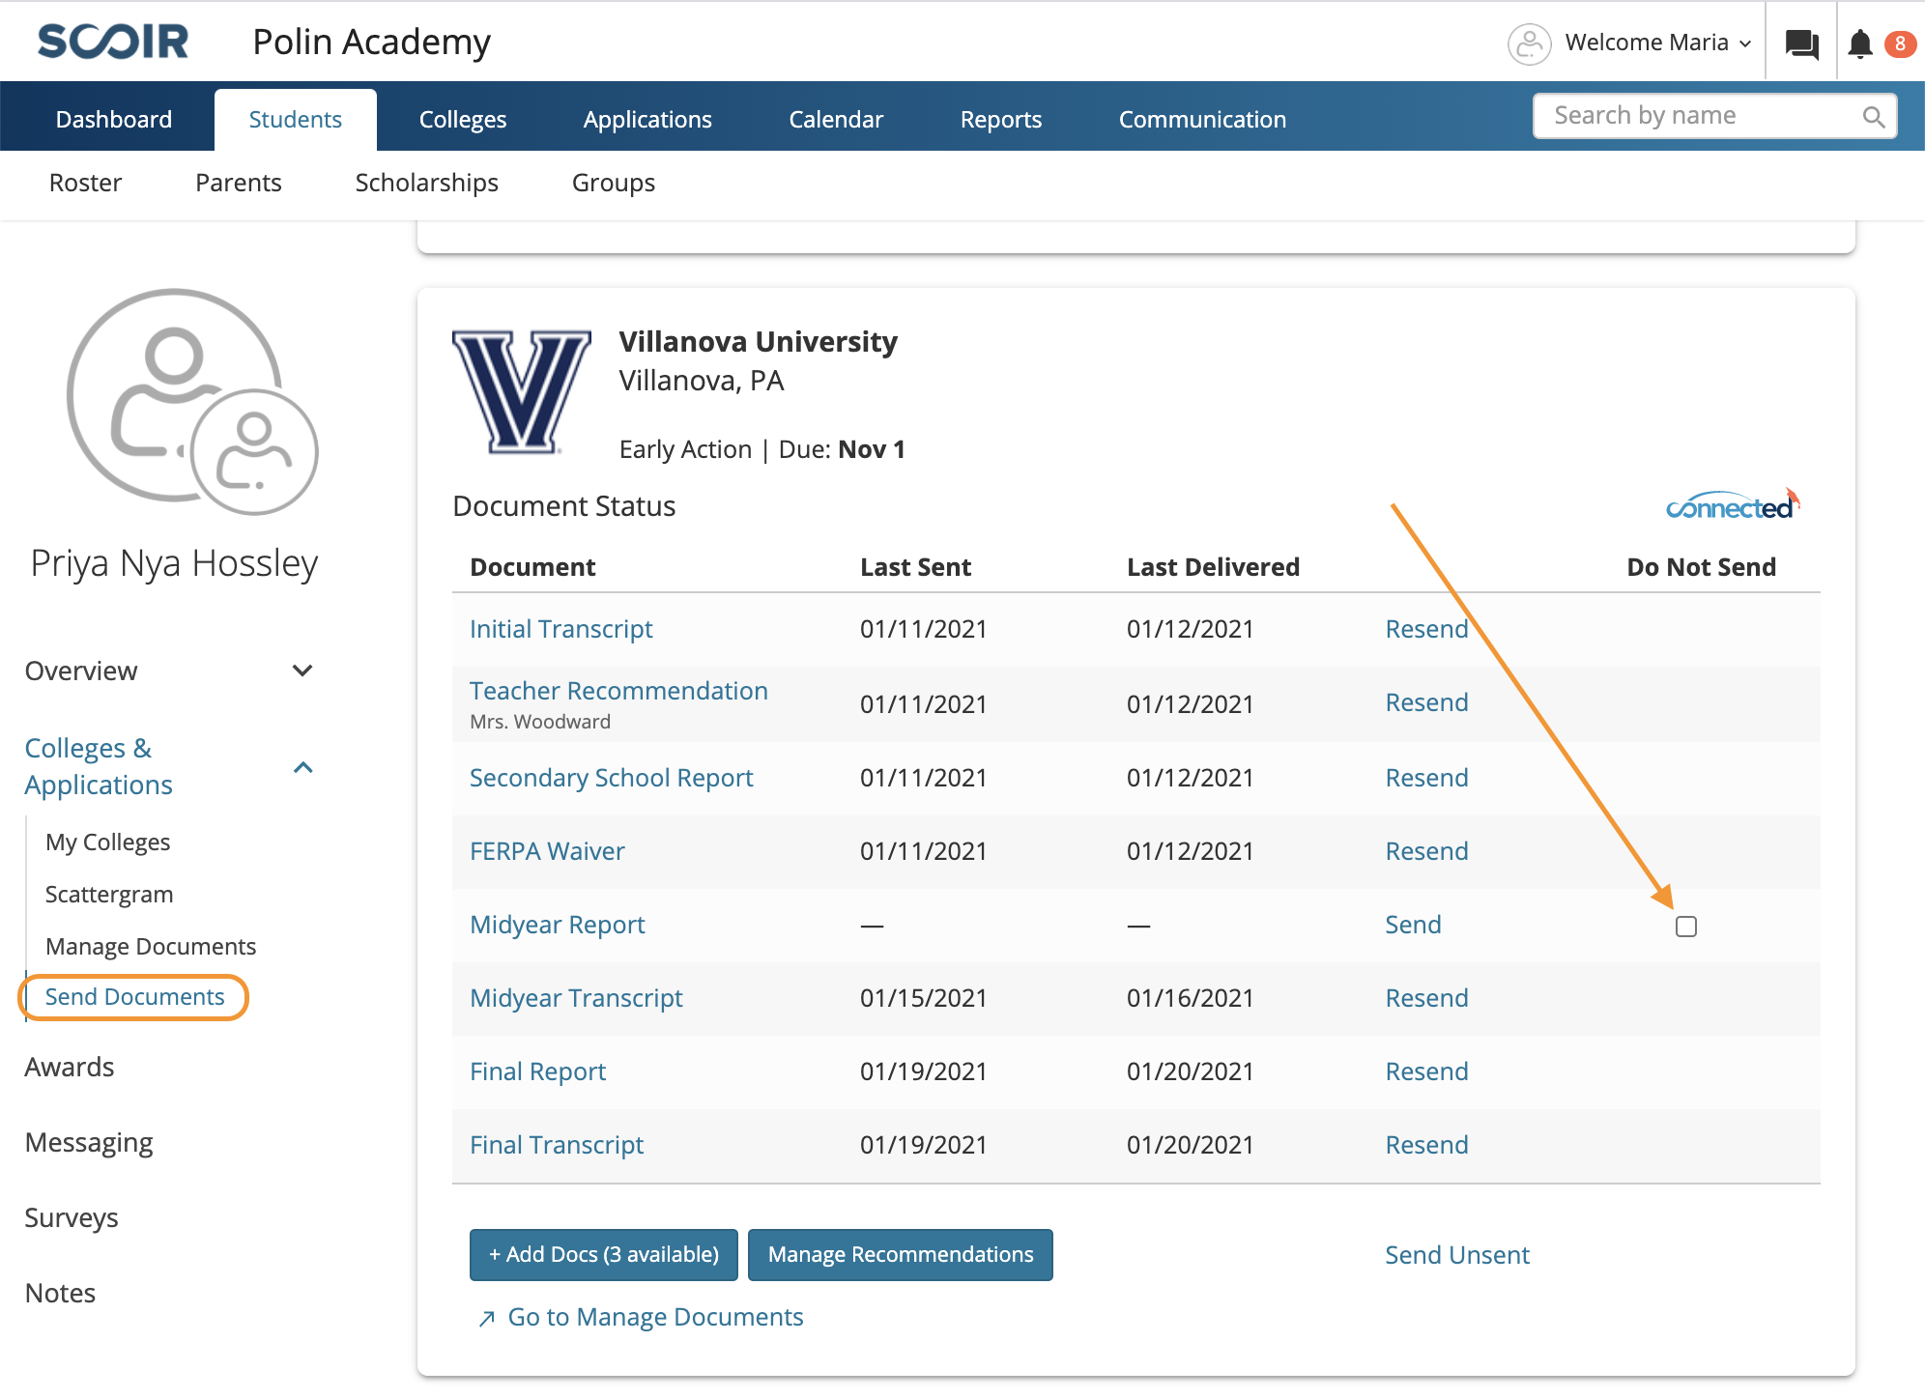Click the Send Unsent link
This screenshot has height=1399, width=1925.
(1457, 1255)
